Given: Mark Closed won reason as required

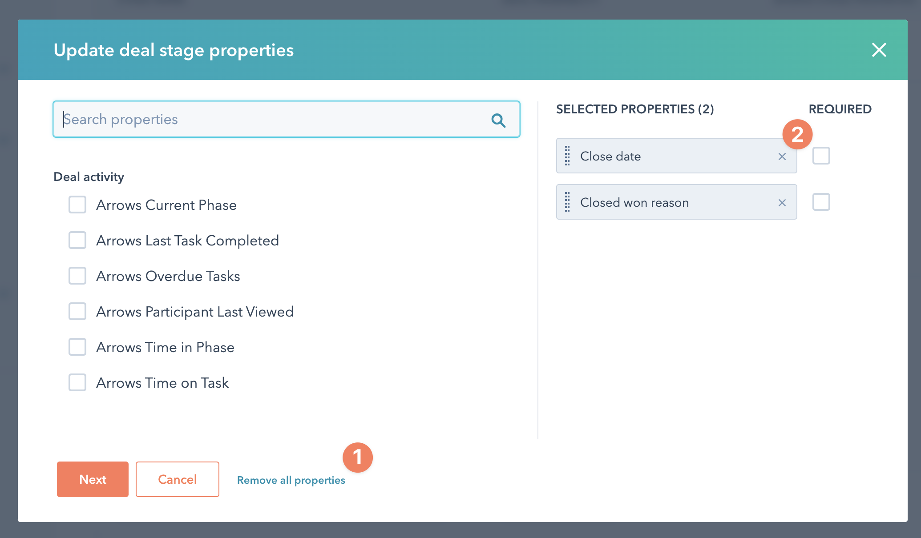Looking at the screenshot, I should click(x=821, y=202).
